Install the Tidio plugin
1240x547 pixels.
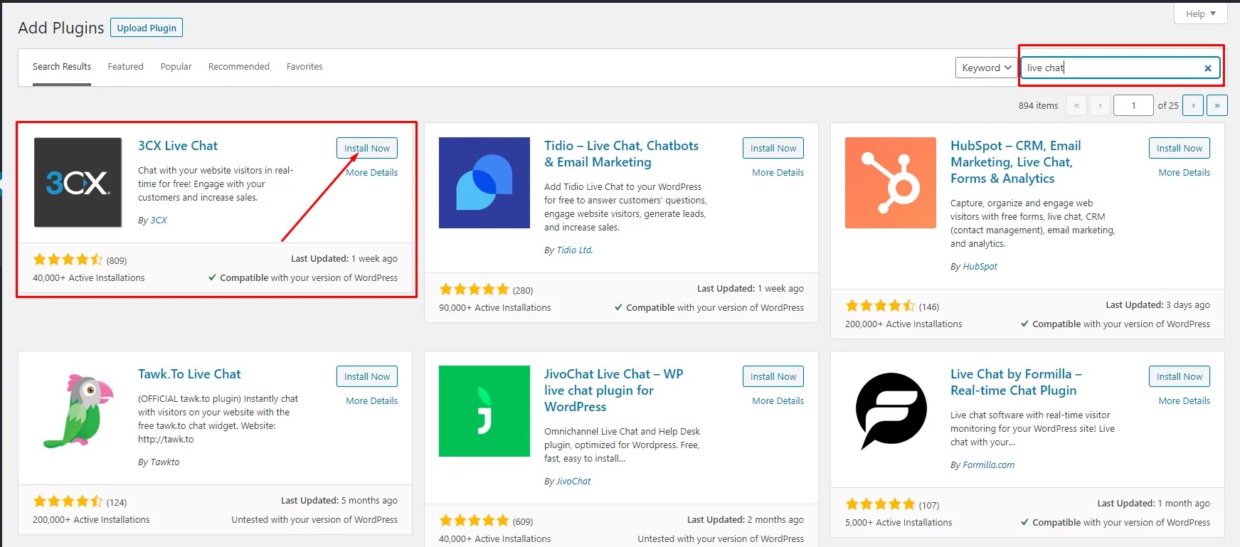773,148
